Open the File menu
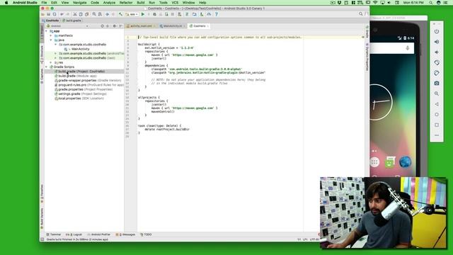 click(44, 3)
